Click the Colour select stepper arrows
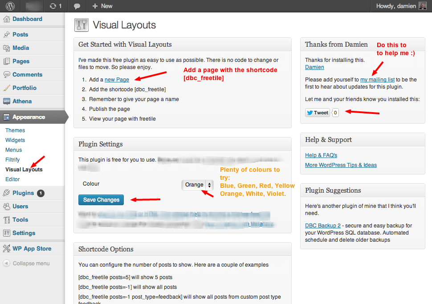This screenshot has height=304, width=432. pos(209,185)
